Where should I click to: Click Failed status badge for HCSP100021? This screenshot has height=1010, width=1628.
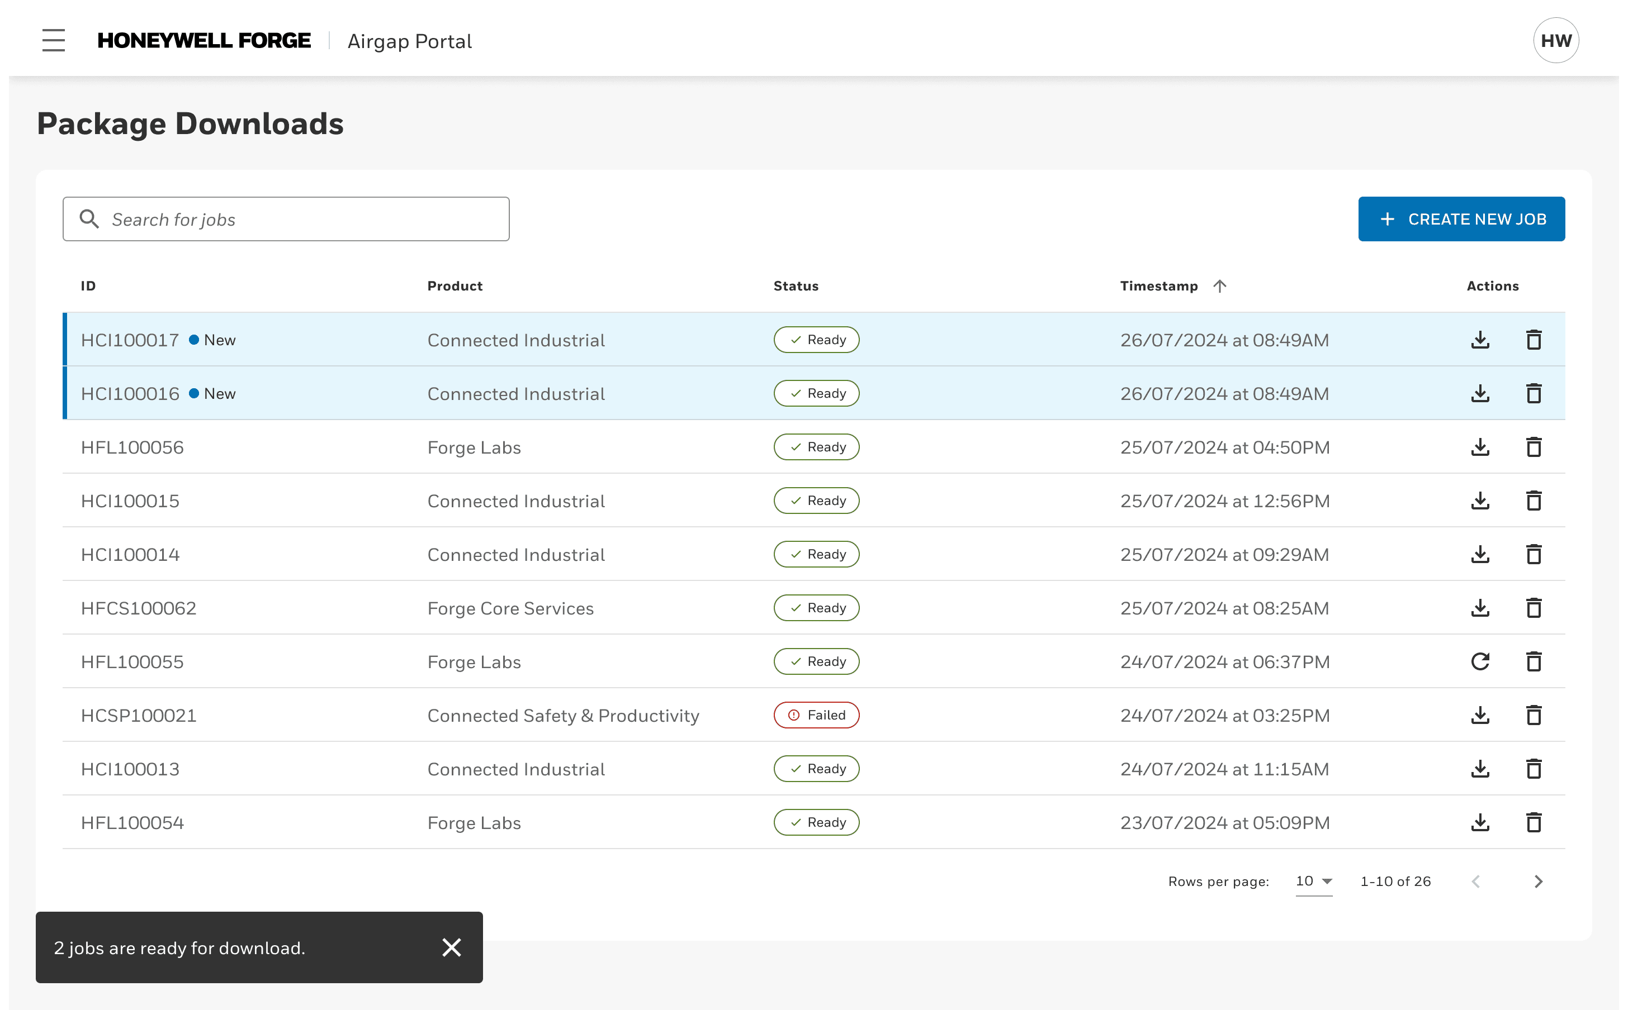(815, 714)
